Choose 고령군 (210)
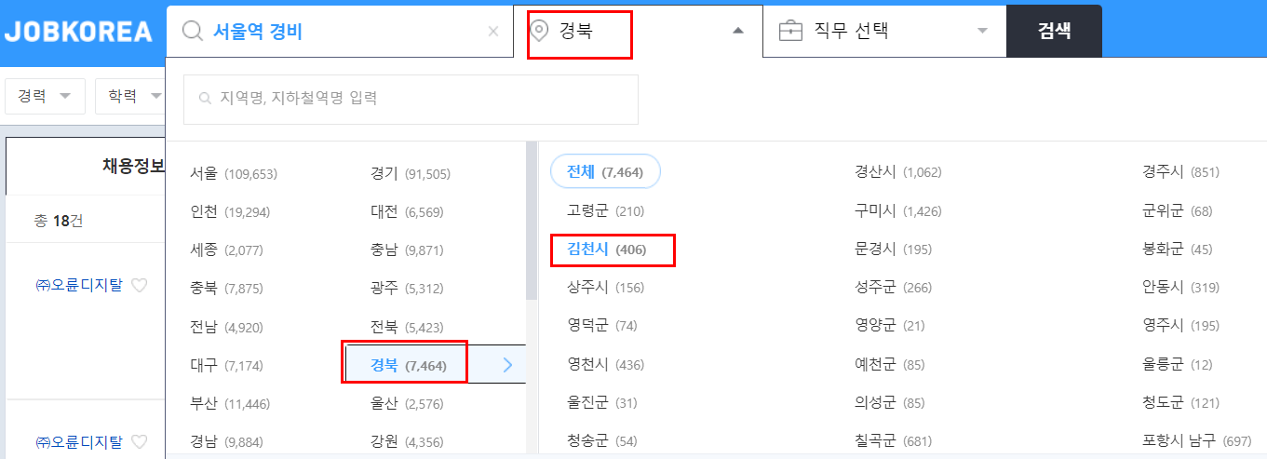The width and height of the screenshot is (1267, 459). (x=605, y=211)
